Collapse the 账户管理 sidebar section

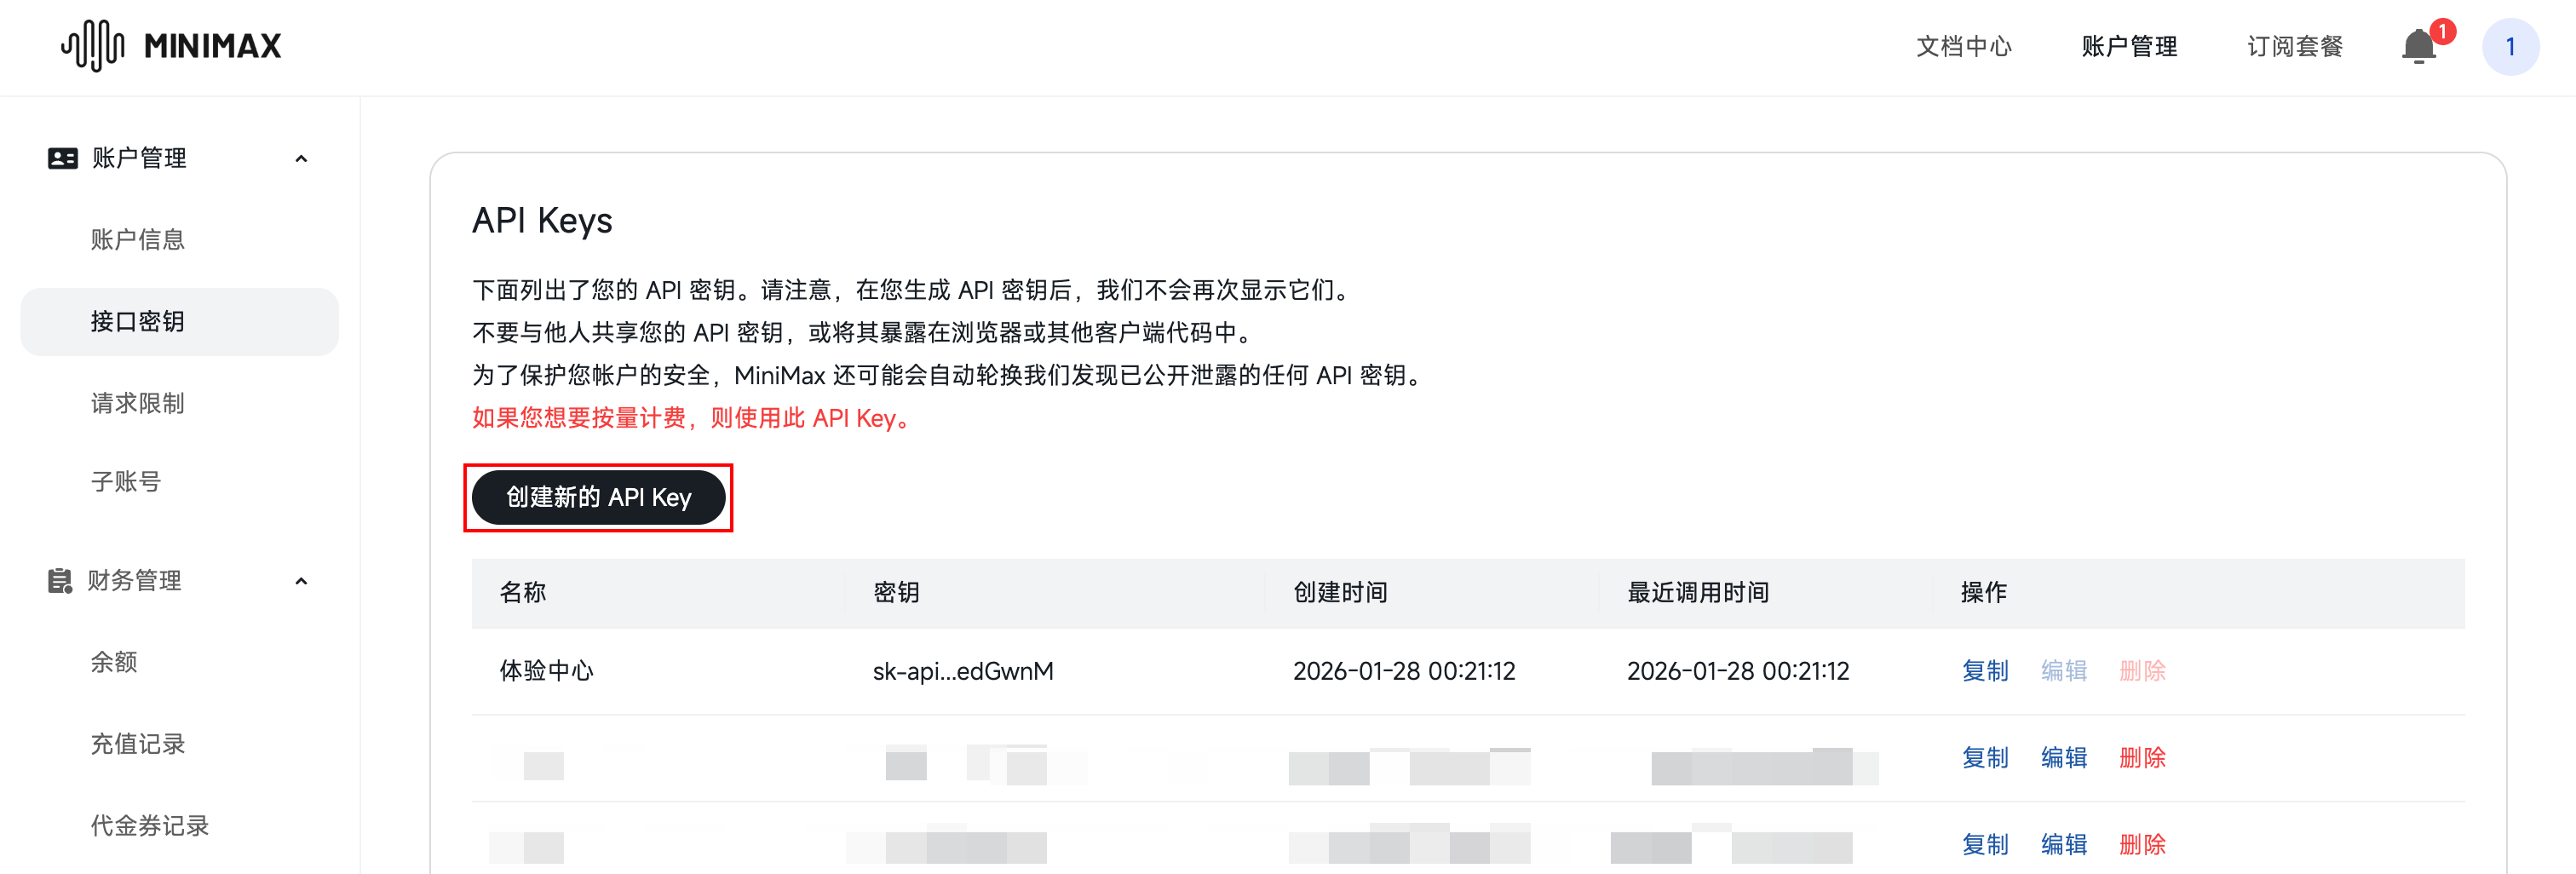click(302, 158)
